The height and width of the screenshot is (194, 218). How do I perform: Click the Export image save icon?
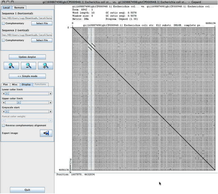(x=46, y=133)
